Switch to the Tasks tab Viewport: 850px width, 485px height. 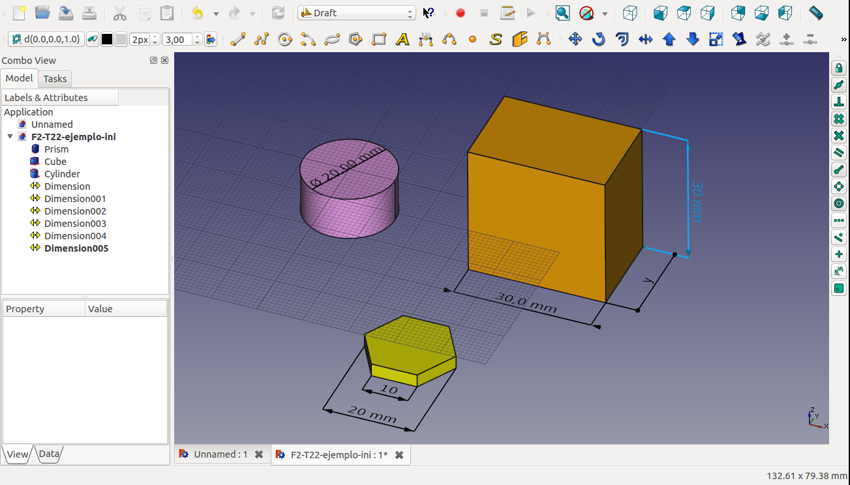(x=55, y=79)
